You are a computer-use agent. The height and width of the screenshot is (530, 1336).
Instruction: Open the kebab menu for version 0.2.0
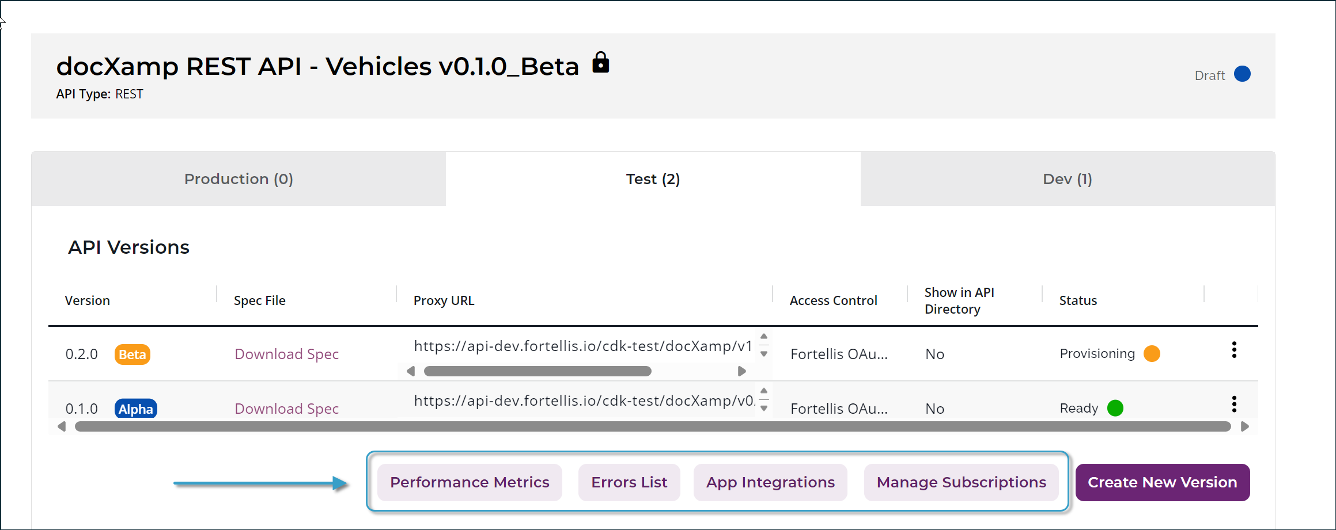pos(1233,350)
